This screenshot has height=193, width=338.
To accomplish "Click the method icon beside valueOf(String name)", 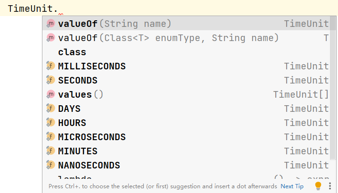I will click(x=50, y=24).
